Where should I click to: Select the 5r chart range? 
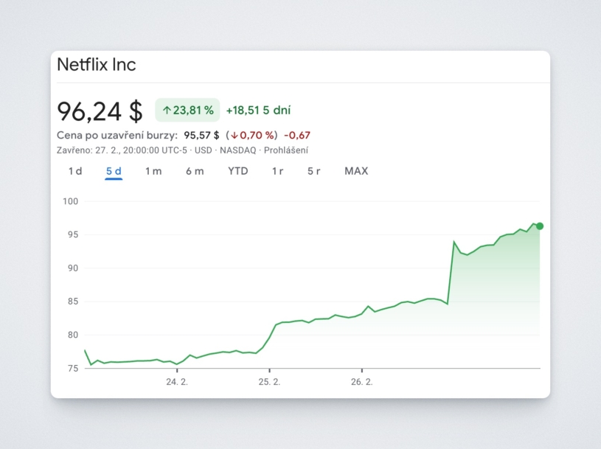point(313,171)
